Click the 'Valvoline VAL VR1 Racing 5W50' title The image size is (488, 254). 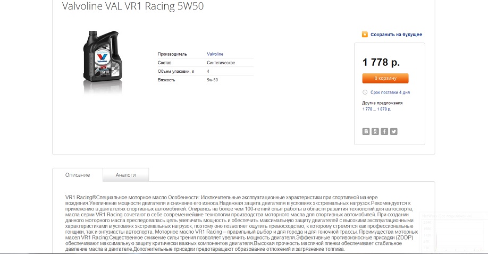coord(133,6)
